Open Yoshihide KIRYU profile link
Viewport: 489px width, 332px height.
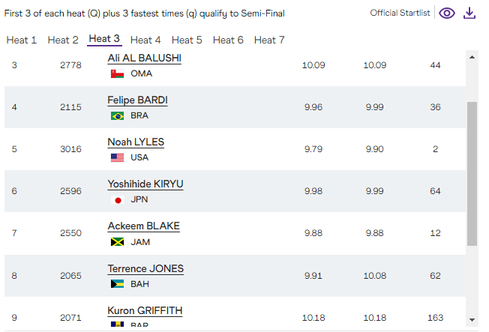tap(145, 184)
